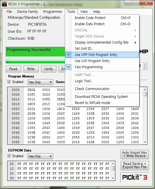Viewport: 155px width, 189px height.
Task: Uncheck EEPROM Data Enabled checkbox
Action: tap(9, 156)
